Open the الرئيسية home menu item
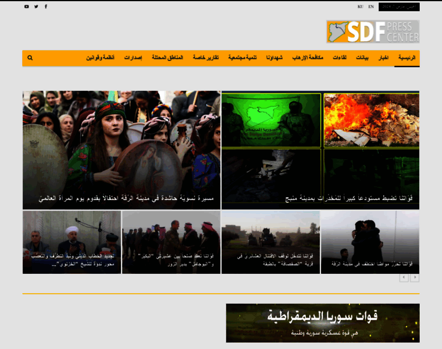 click(x=407, y=58)
